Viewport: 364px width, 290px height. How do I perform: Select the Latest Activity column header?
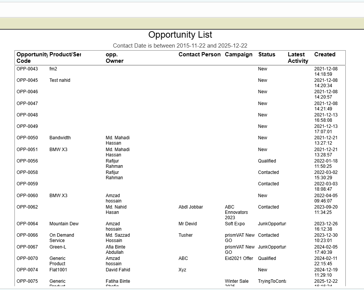point(298,57)
